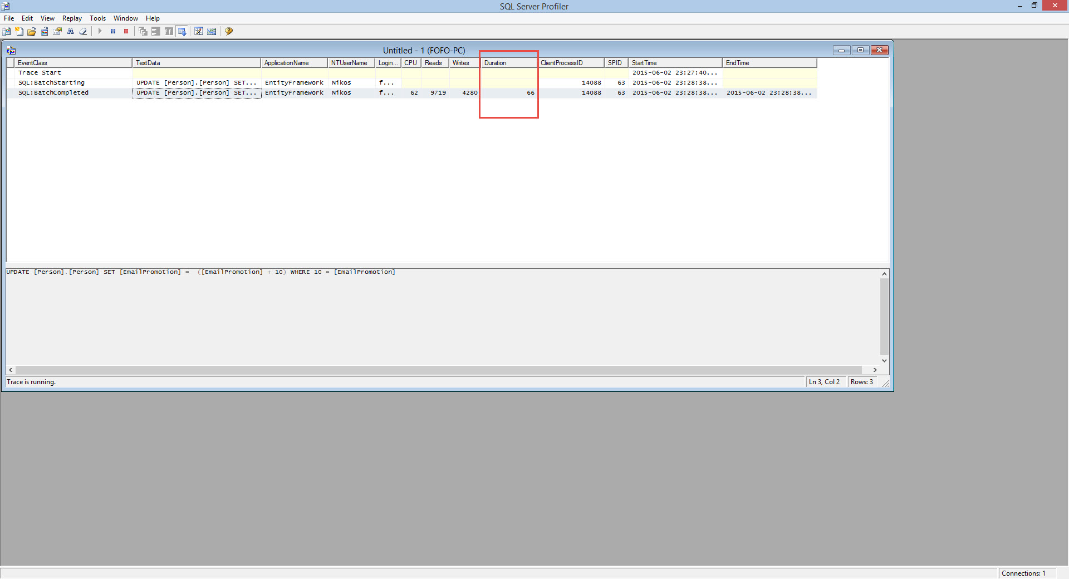
Task: Click the Writes column header
Action: coord(465,63)
